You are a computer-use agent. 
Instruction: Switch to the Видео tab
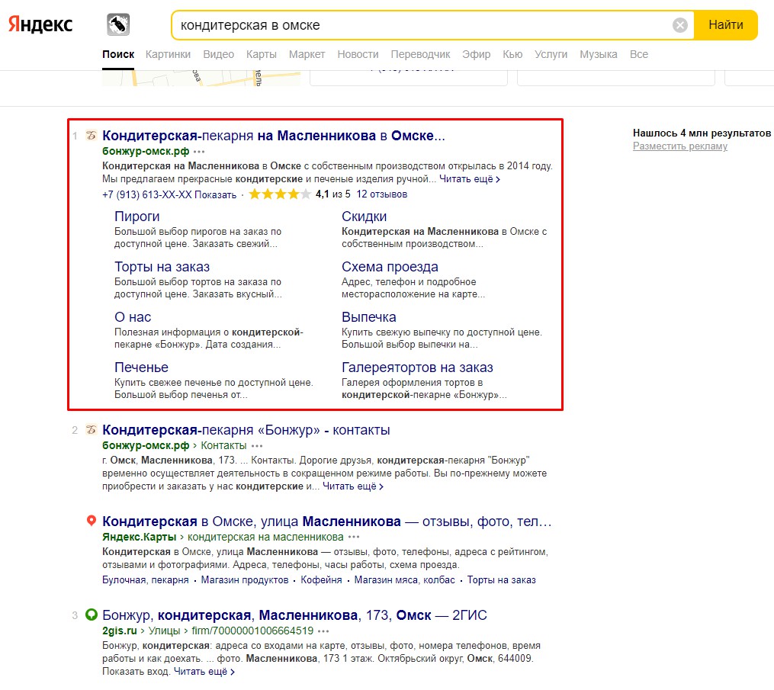219,54
